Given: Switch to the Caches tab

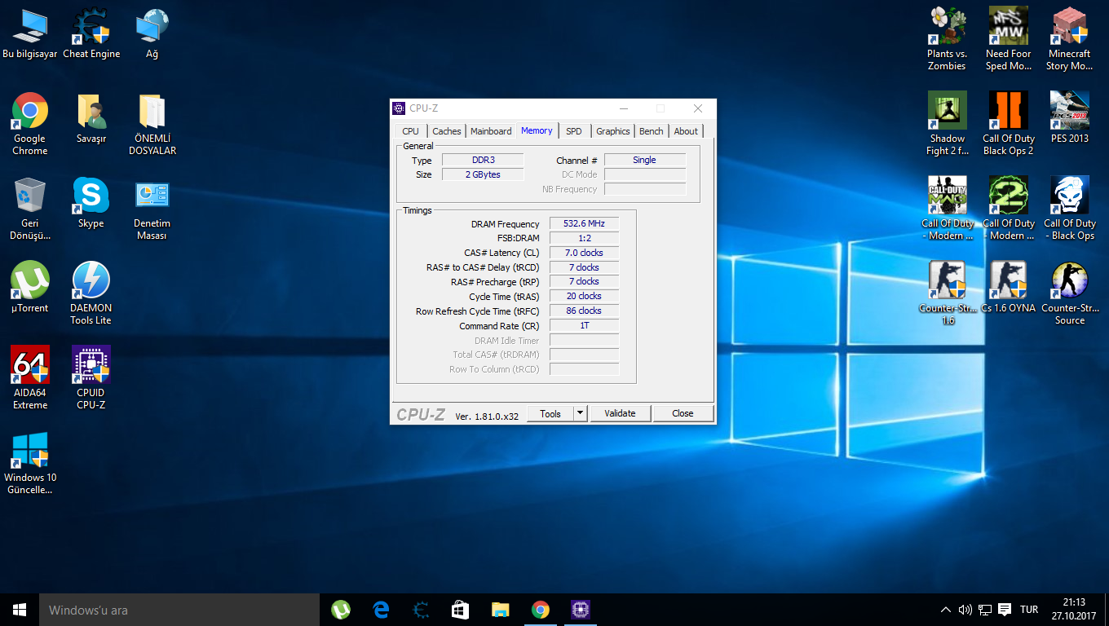Looking at the screenshot, I should 447,131.
